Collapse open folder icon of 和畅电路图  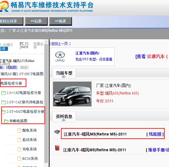[6, 121]
